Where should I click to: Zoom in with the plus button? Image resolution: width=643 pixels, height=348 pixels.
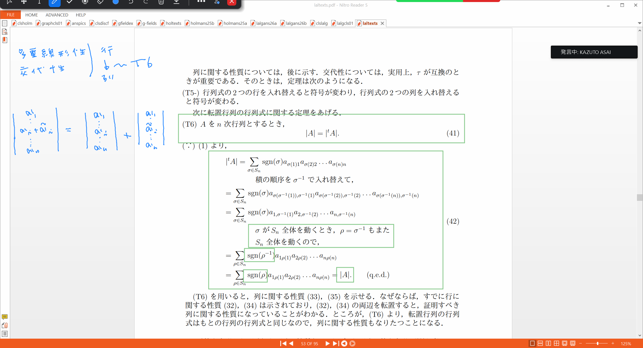tap(613, 343)
